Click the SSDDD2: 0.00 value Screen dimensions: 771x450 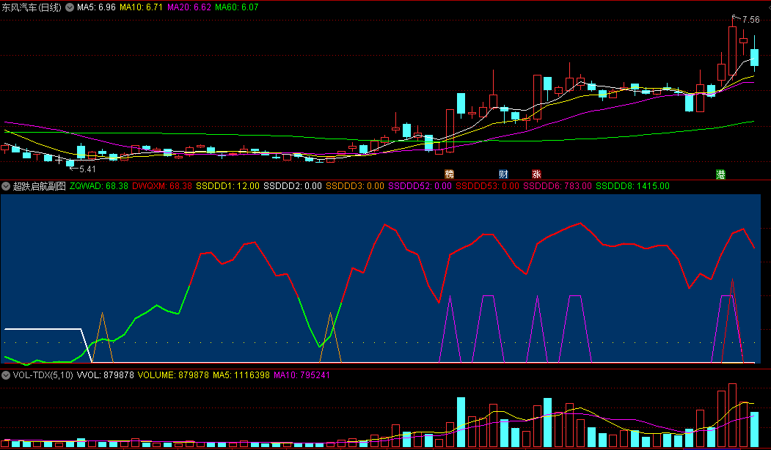coord(293,186)
